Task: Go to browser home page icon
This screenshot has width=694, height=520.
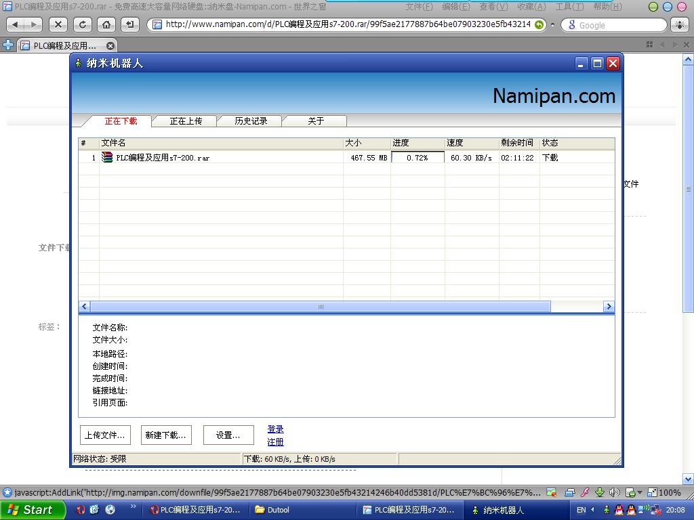Action: click(x=106, y=25)
